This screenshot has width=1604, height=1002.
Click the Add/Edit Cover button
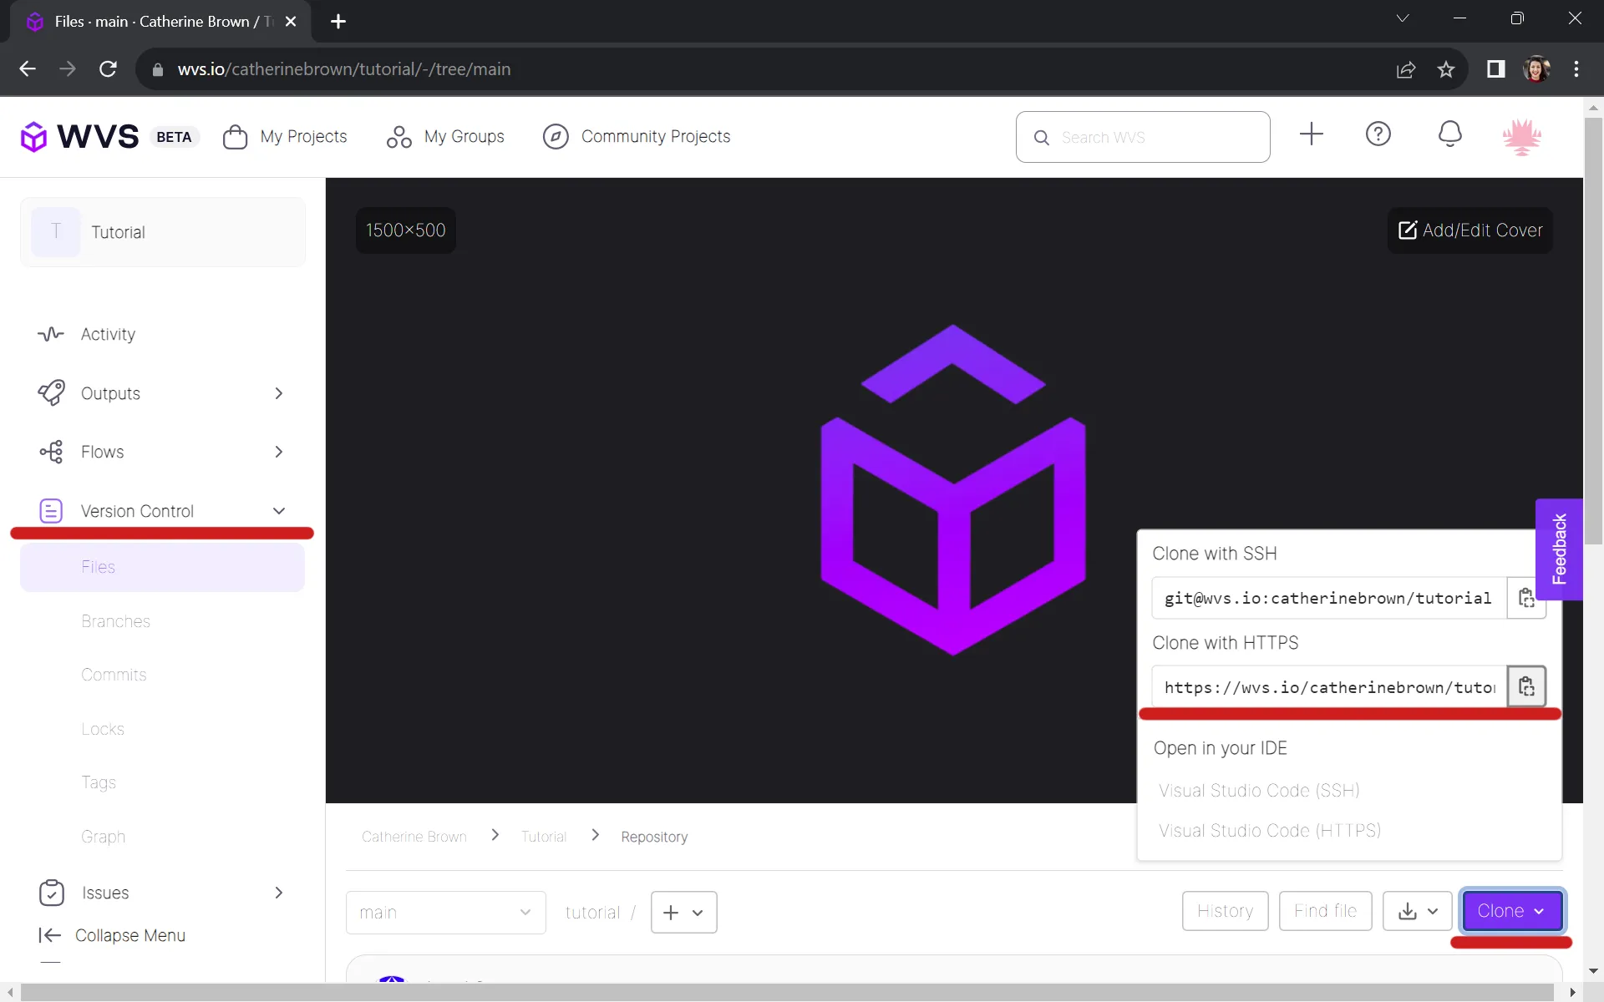(x=1470, y=230)
